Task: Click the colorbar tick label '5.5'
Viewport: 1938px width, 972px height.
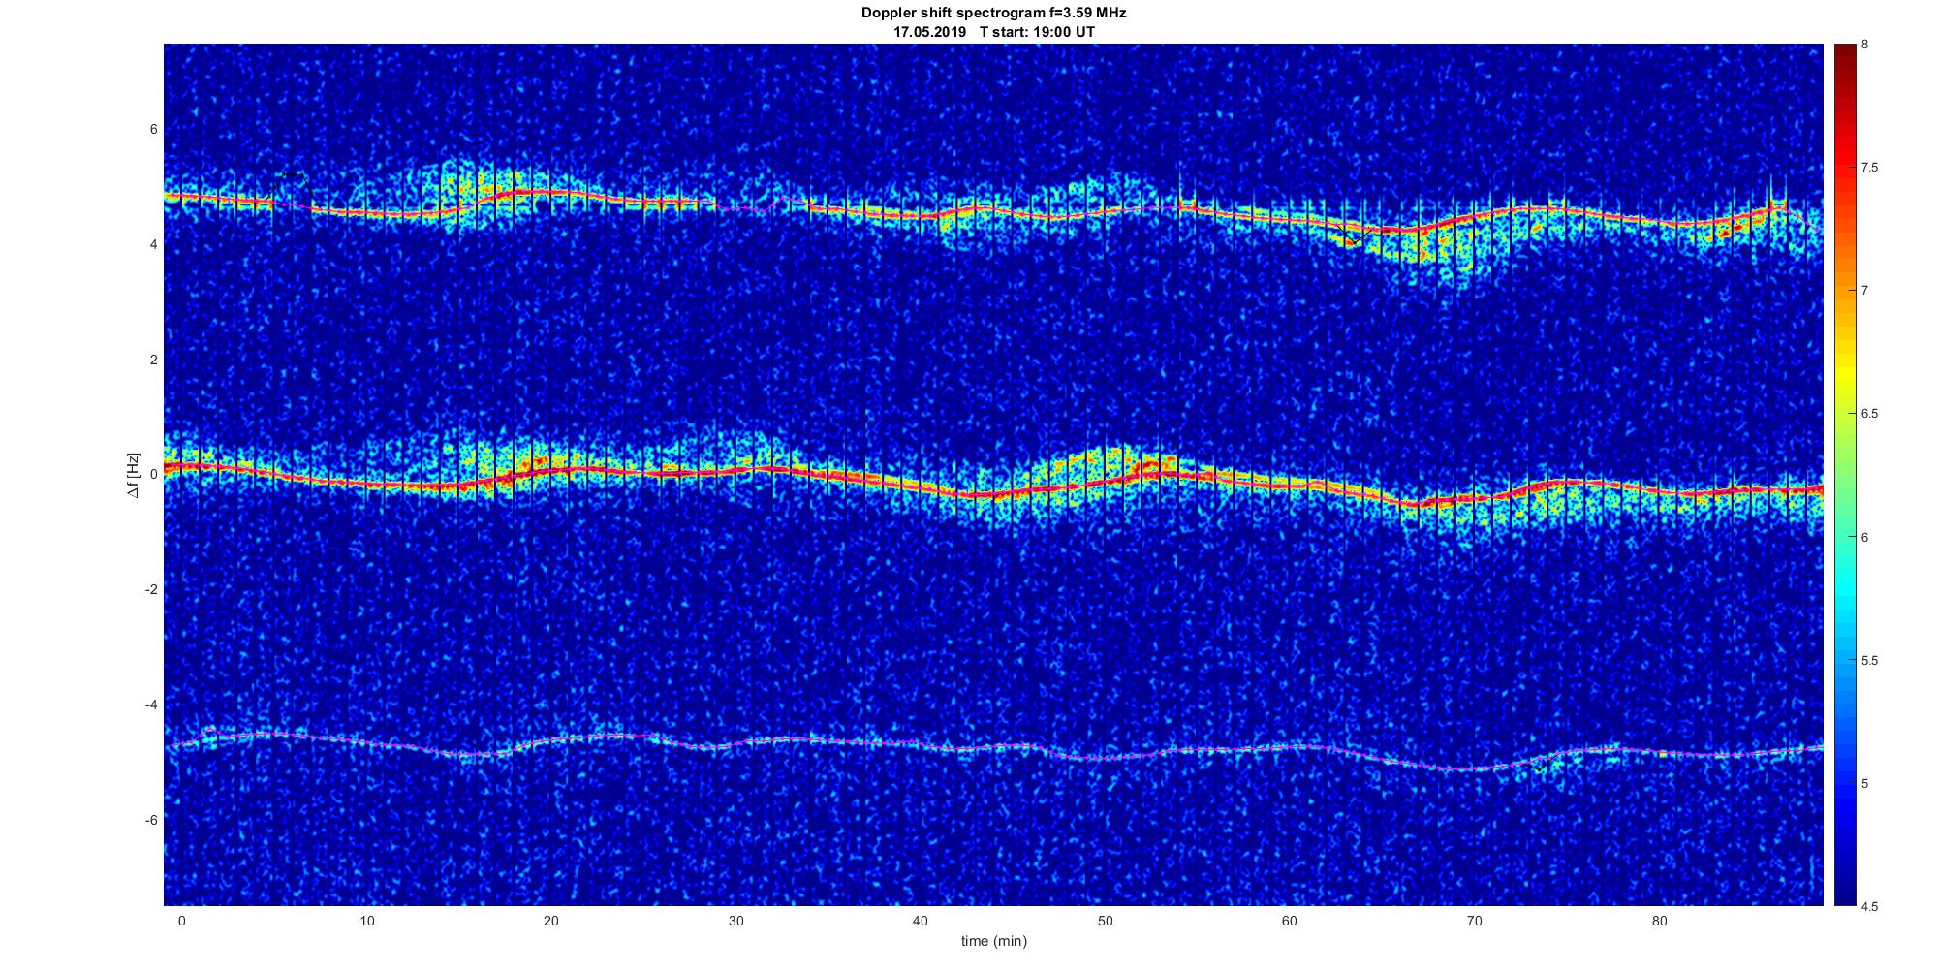Action: point(1870,660)
